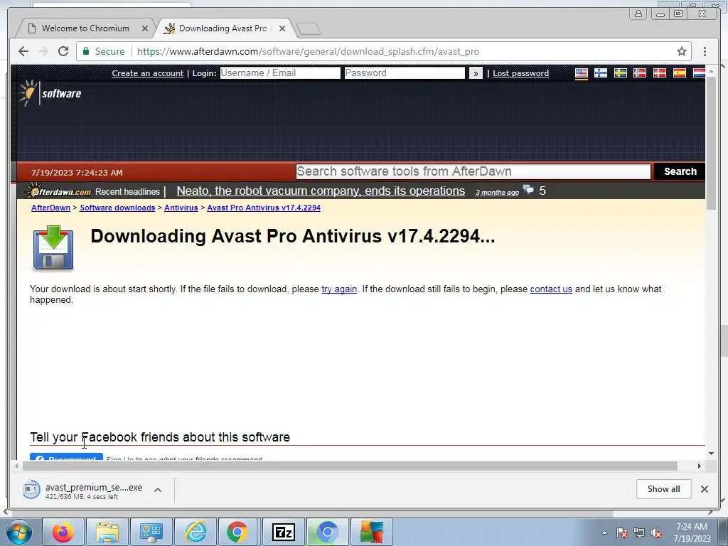Screen dimensions: 728x546
Task: Bookmark this page with the star icon
Action: pyautogui.click(x=681, y=51)
